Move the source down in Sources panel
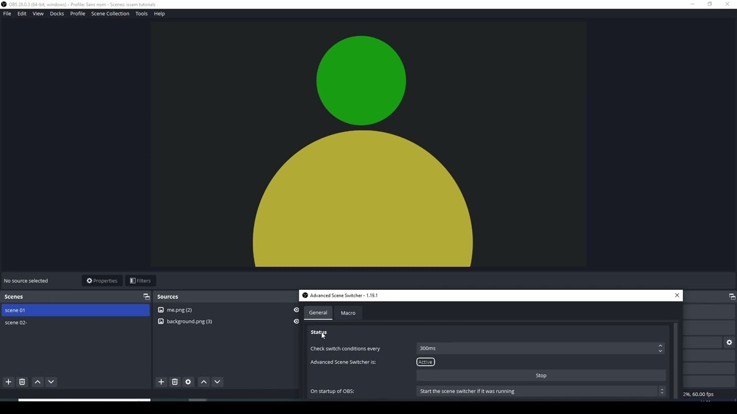This screenshot has height=414, width=737. [218, 382]
